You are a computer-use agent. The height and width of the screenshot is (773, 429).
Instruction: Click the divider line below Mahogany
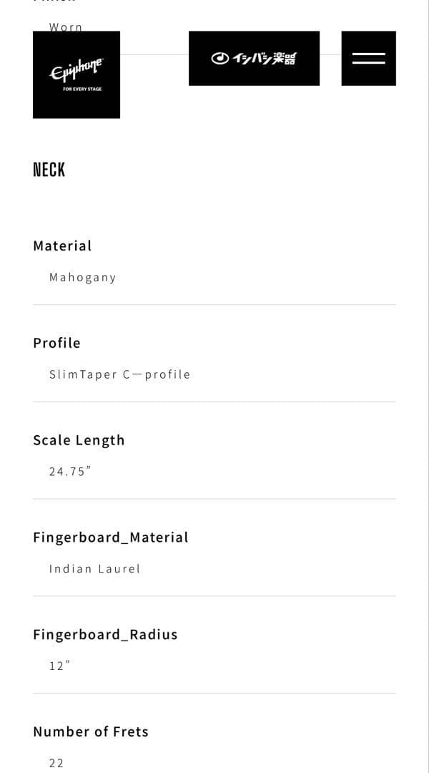tap(214, 305)
